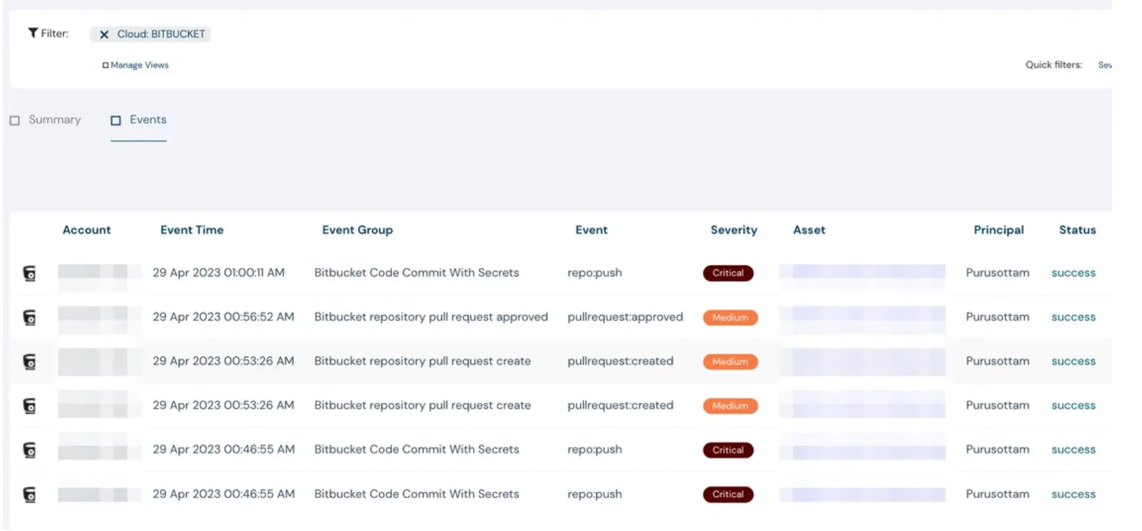Remove the Cloud: BITBUCKET filter chip

(104, 35)
